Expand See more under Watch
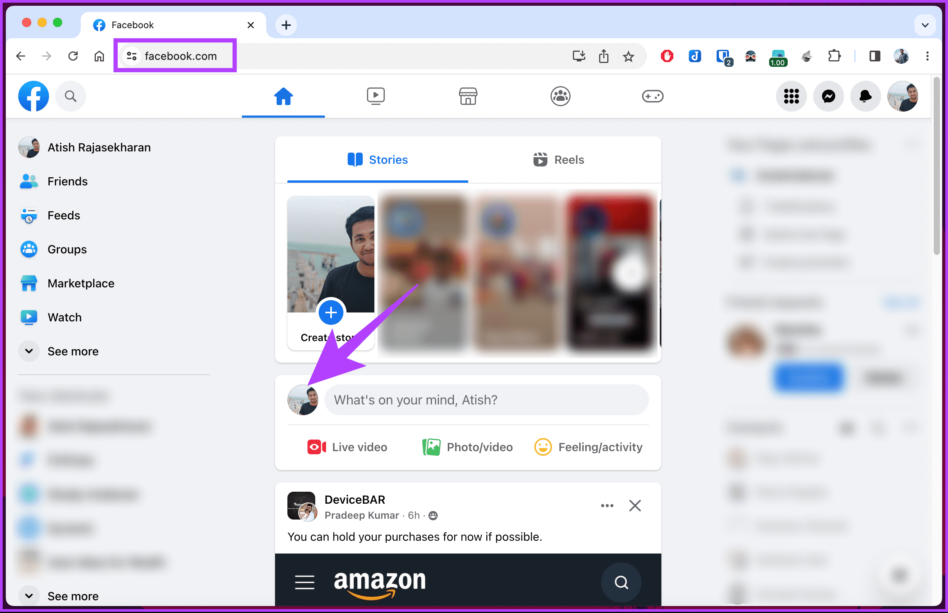The image size is (948, 613). click(x=114, y=351)
